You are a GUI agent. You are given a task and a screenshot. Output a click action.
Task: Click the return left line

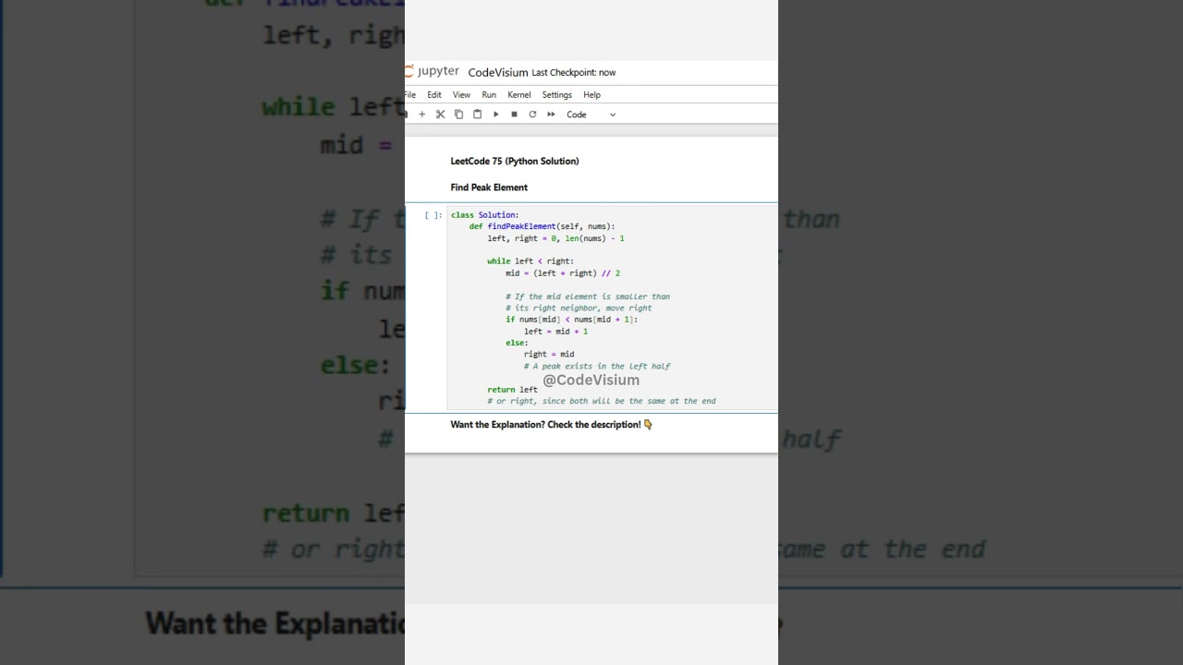pos(512,390)
